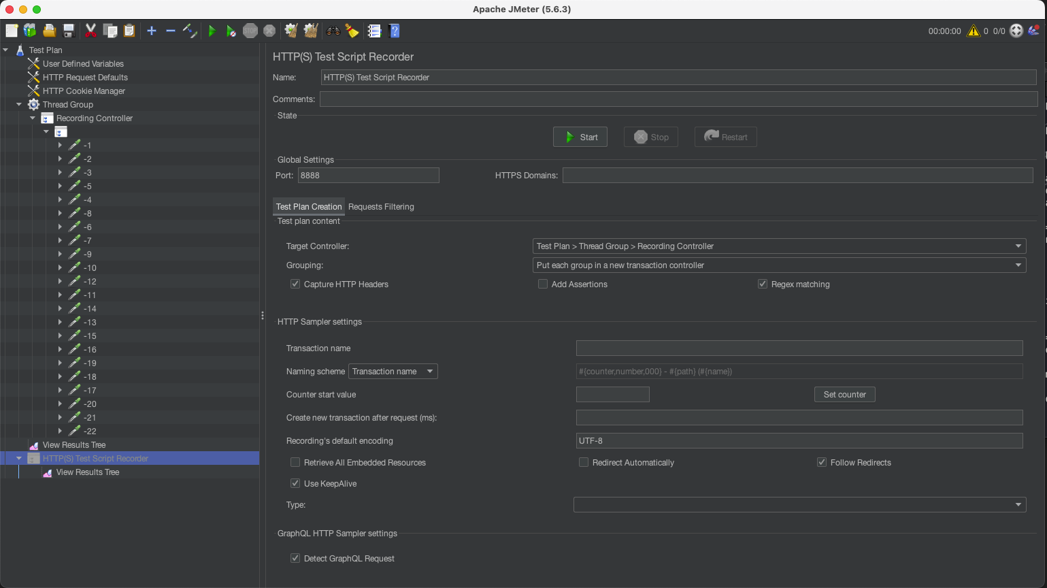Click the Set counter button
The height and width of the screenshot is (588, 1047).
tap(845, 394)
